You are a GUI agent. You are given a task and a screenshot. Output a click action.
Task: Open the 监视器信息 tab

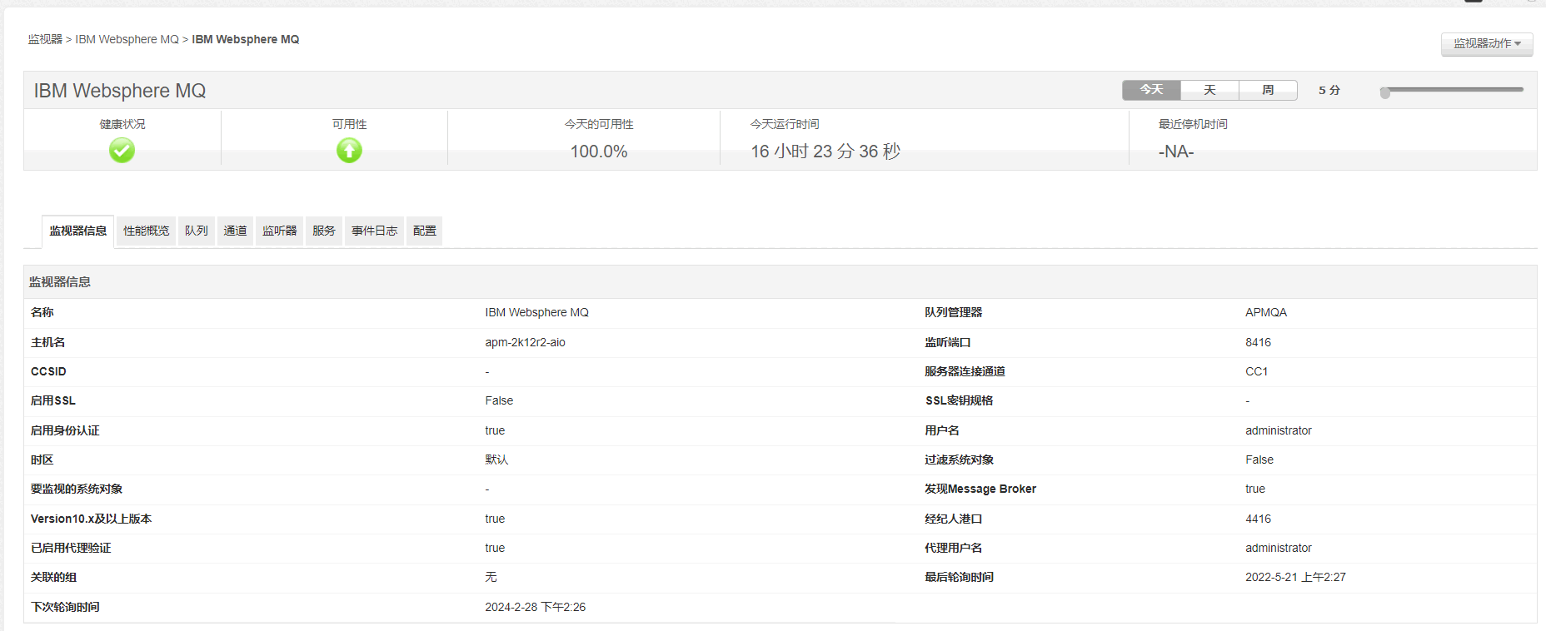click(x=77, y=231)
